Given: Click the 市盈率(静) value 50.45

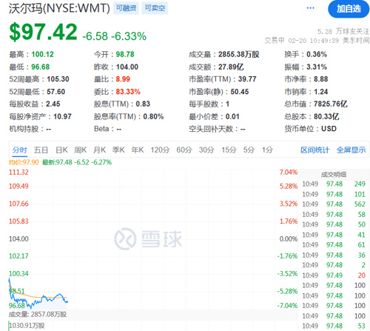Looking at the screenshot, I should click(x=240, y=92).
